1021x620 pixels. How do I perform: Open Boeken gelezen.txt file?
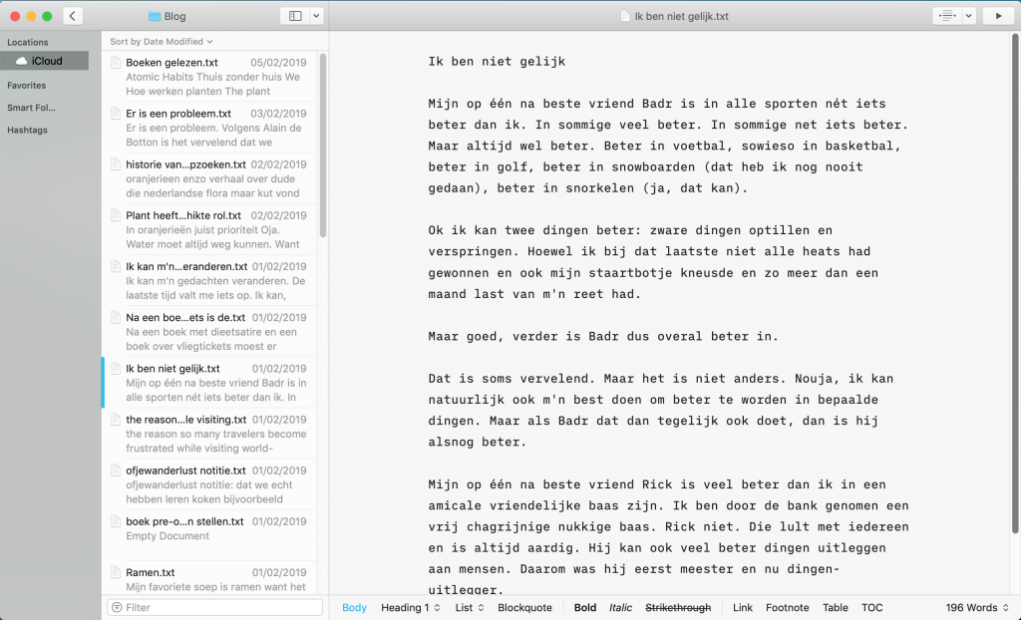click(209, 76)
